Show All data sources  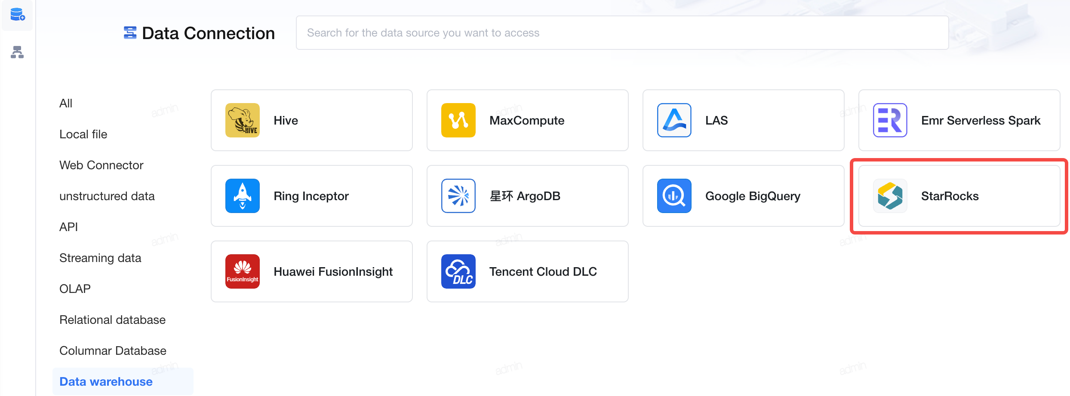tap(66, 103)
